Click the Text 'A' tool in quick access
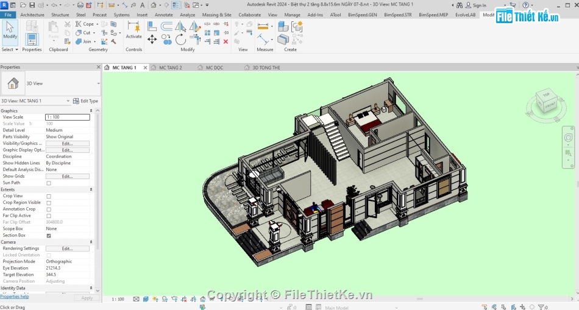The height and width of the screenshot is (310, 579). (x=142, y=5)
